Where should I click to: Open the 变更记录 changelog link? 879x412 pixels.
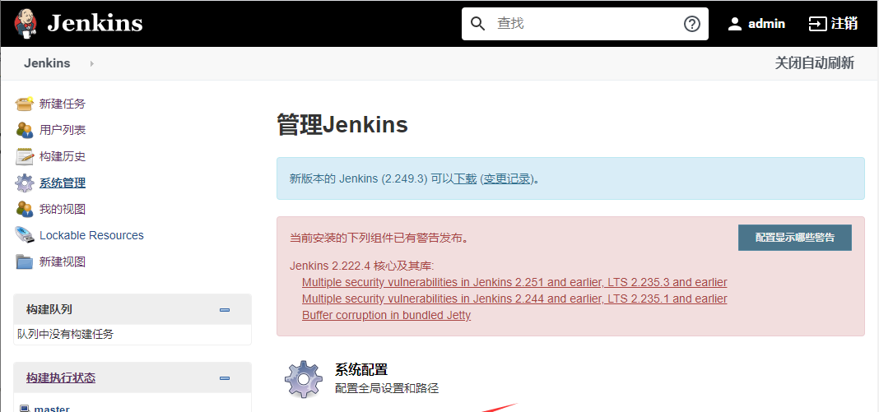click(507, 178)
